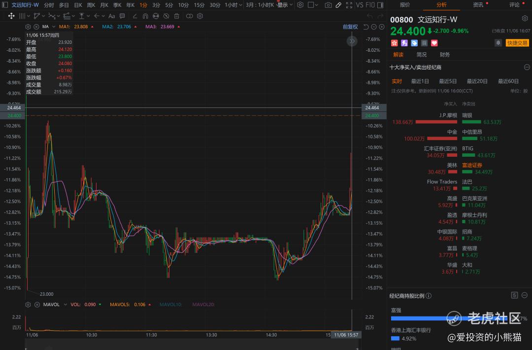Set price alert with bell icon
This screenshot has height=350, width=532.
[498, 43]
